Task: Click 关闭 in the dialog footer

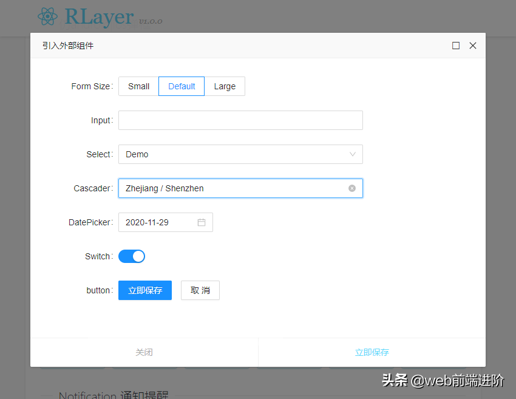Action: click(x=144, y=352)
